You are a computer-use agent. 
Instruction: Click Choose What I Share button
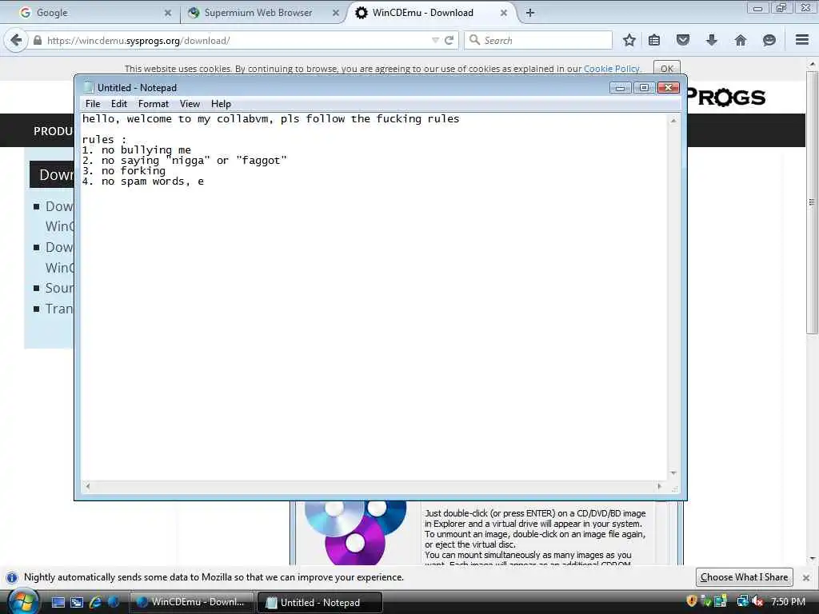(x=745, y=577)
